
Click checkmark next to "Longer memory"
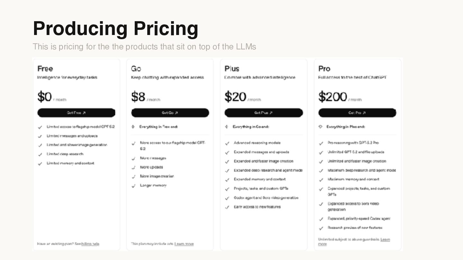(133, 186)
